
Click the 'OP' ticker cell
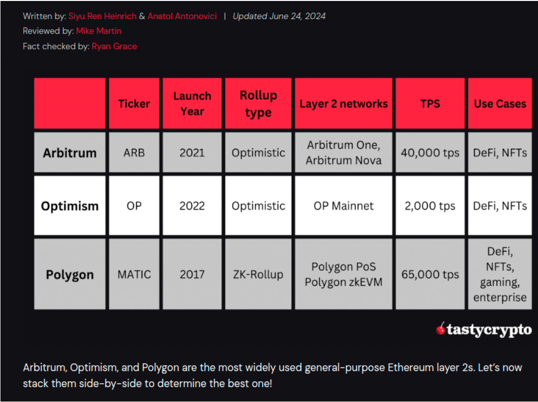[134, 206]
